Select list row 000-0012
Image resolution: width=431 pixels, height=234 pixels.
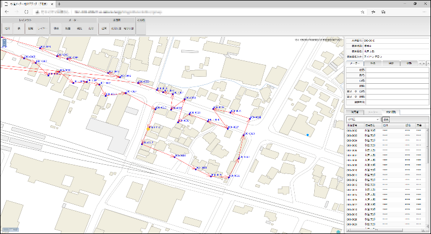click(x=386, y=180)
